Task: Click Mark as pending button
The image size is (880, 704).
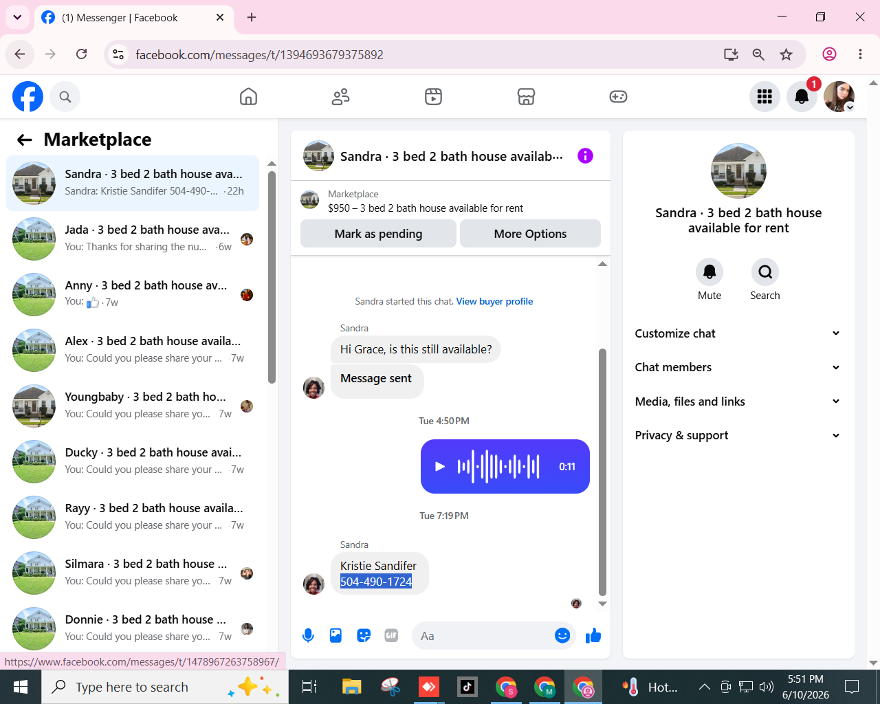Action: [378, 234]
